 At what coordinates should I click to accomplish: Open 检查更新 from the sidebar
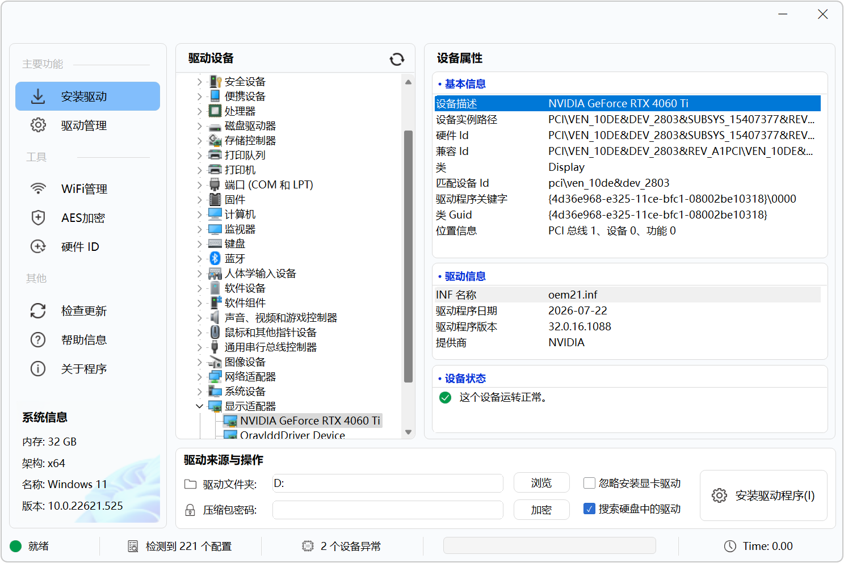(88, 311)
